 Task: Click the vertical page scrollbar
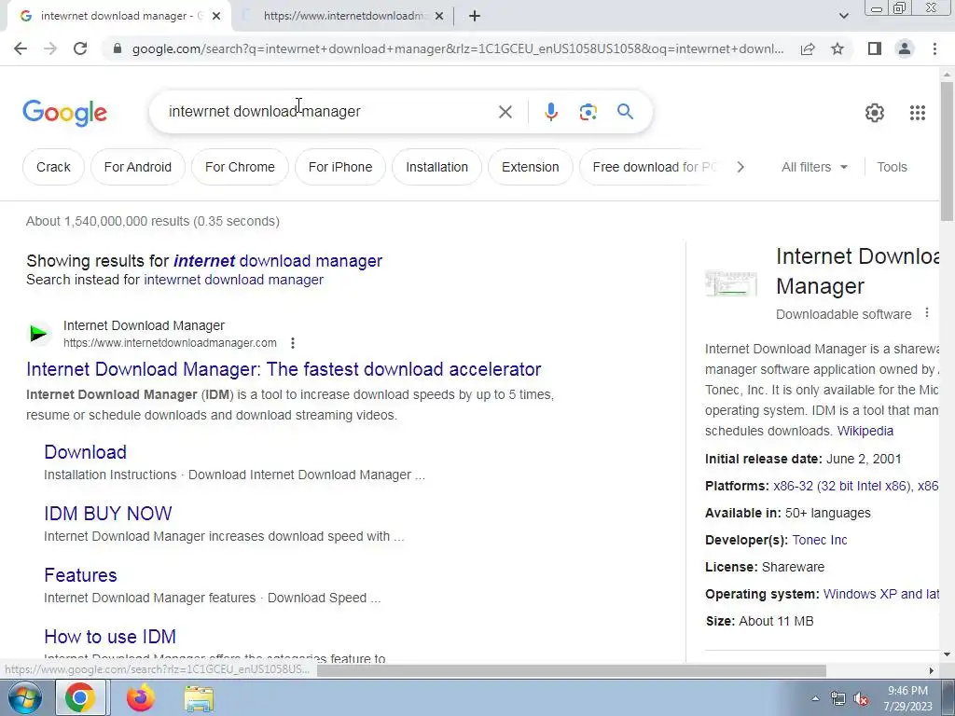(947, 152)
